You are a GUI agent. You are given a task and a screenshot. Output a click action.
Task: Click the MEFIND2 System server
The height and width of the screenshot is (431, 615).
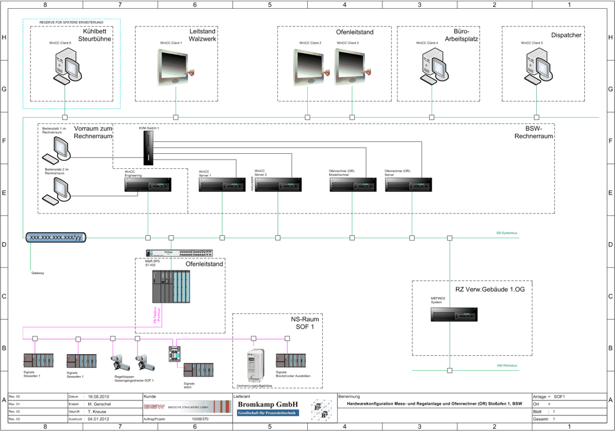coord(454,314)
